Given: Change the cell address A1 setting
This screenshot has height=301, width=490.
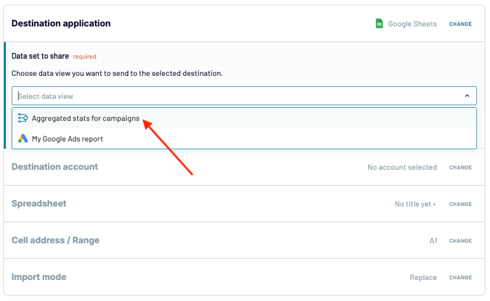Looking at the screenshot, I should click(461, 241).
